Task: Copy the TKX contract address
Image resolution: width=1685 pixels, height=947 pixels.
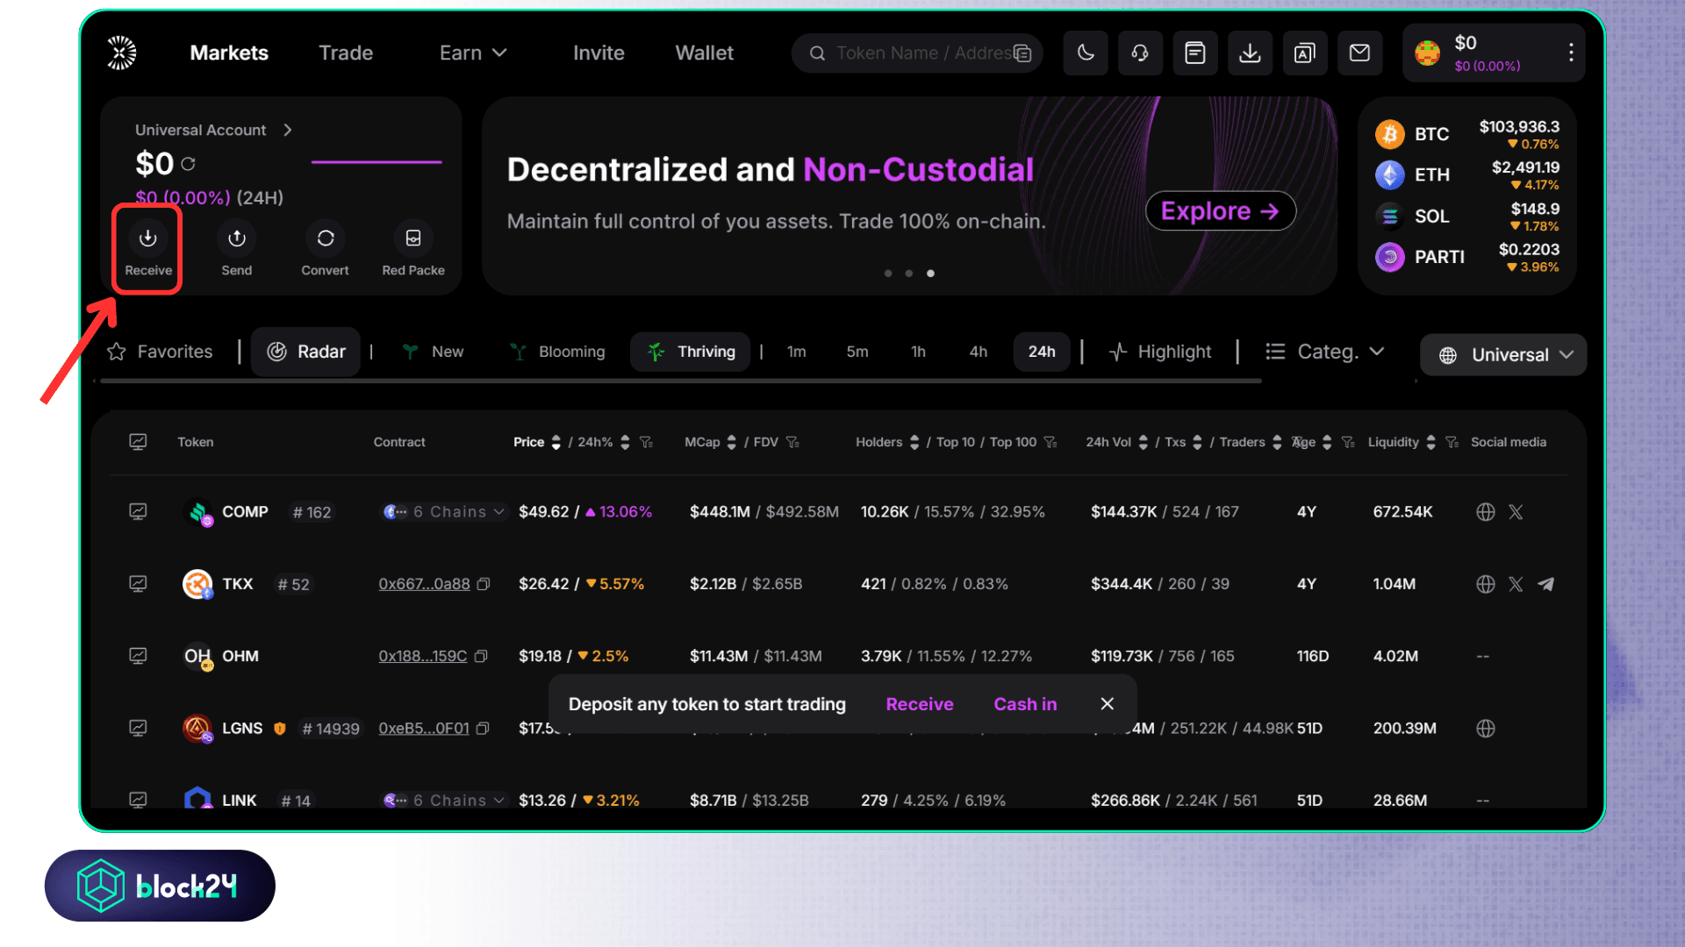Action: [483, 584]
